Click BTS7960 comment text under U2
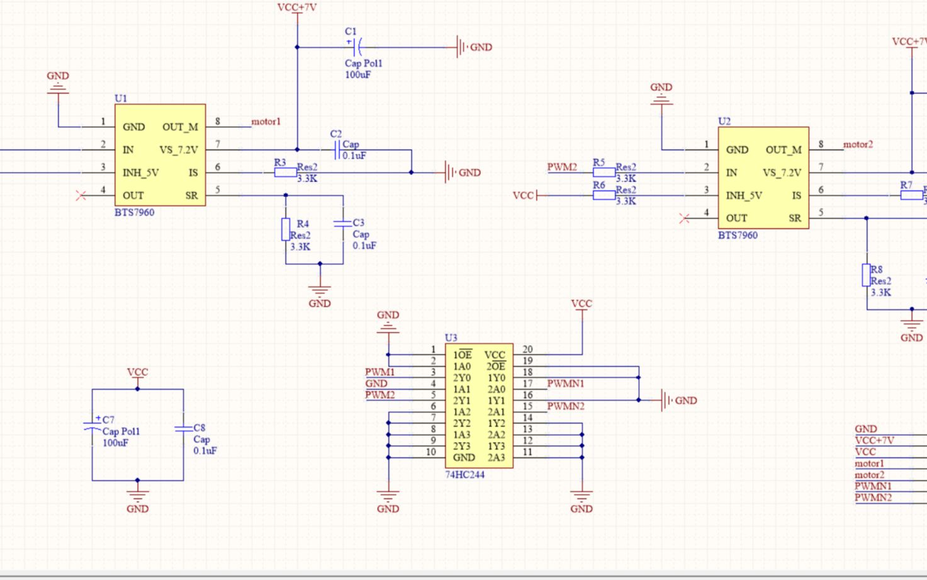Screen dimensions: 927x580 click(738, 235)
